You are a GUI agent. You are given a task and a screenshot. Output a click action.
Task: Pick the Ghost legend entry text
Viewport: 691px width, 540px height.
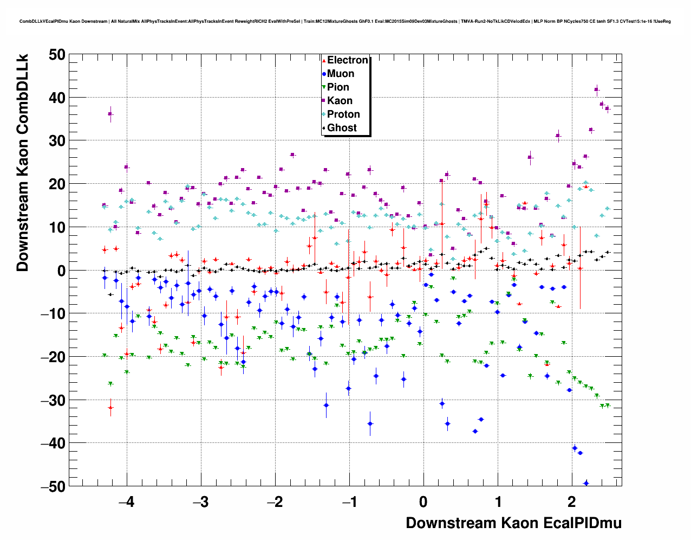[x=342, y=128]
